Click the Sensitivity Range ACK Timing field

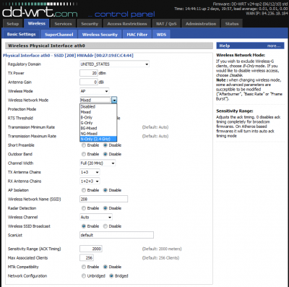(x=91, y=249)
